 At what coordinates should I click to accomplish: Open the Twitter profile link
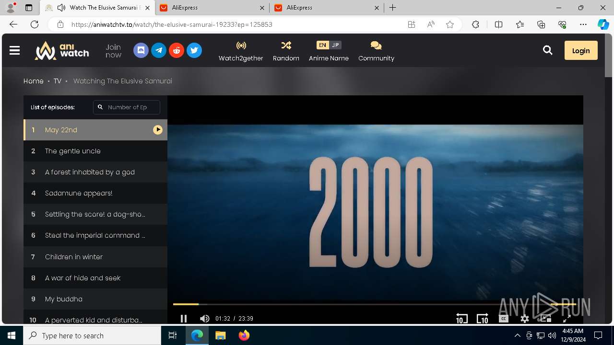[194, 50]
